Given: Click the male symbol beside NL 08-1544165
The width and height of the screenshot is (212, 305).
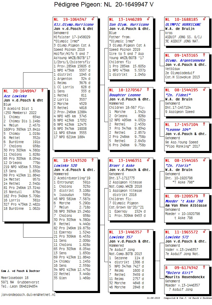Looking at the screenshot, I should coord(204,160).
